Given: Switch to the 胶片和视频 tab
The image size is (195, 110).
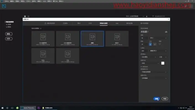Looking at the screenshot, I should click(x=144, y=23).
